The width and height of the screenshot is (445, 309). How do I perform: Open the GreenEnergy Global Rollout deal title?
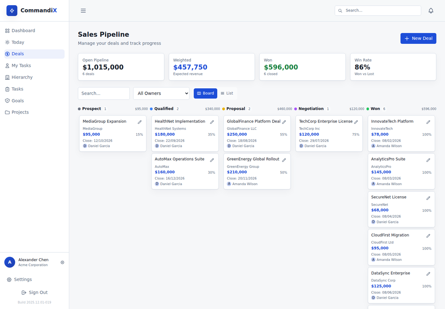pyautogui.click(x=253, y=159)
